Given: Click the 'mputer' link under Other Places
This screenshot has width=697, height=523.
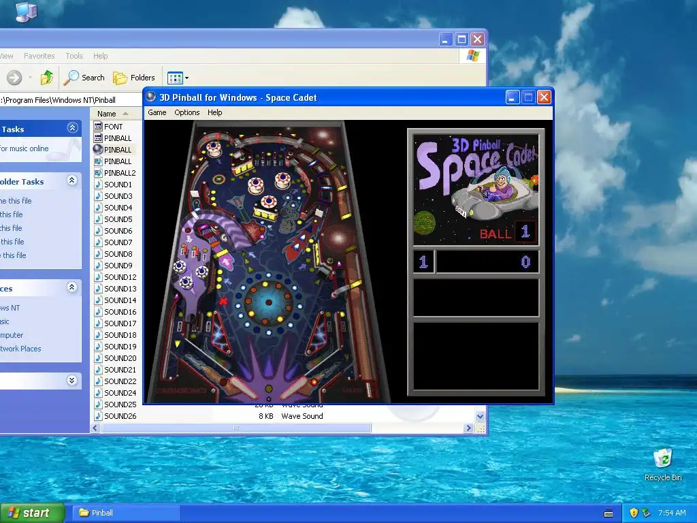Looking at the screenshot, I should (12, 335).
